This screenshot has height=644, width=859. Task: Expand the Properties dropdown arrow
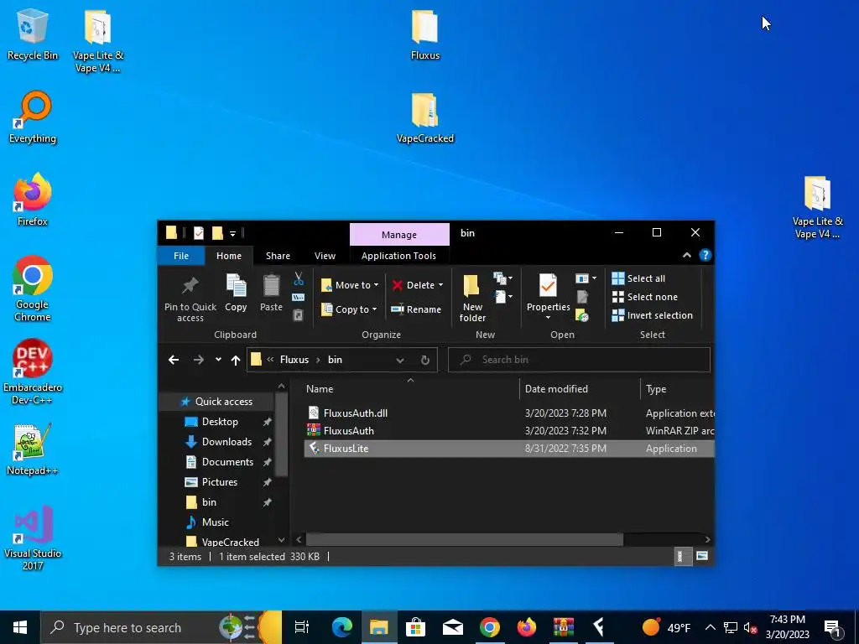click(548, 318)
